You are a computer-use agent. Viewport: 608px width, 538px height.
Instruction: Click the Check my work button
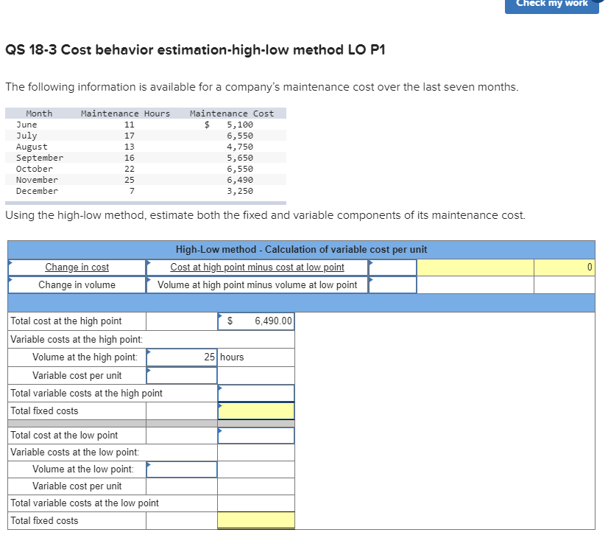tap(551, 4)
